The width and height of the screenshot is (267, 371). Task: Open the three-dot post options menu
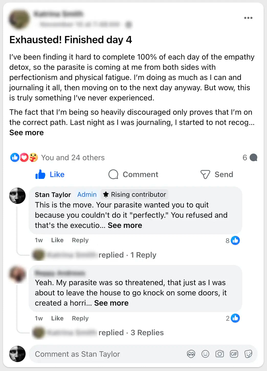click(x=248, y=18)
